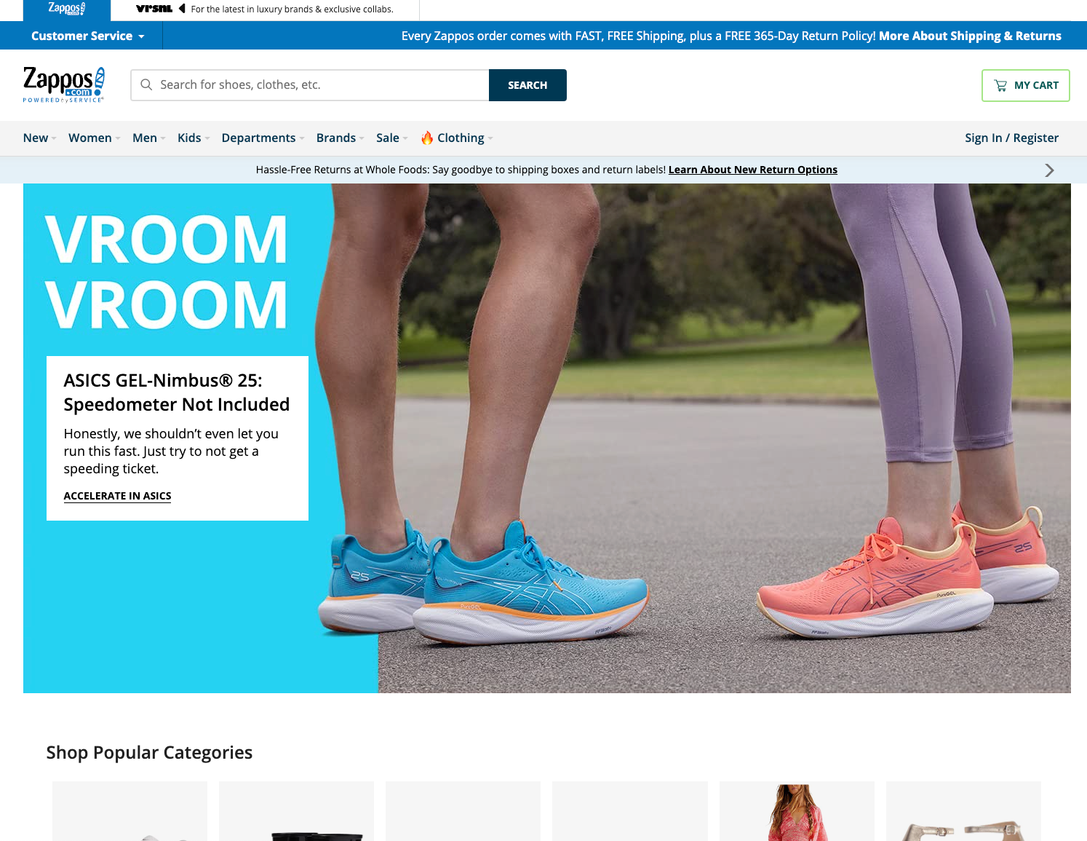Click the small Zappos tab logo

pos(66,9)
